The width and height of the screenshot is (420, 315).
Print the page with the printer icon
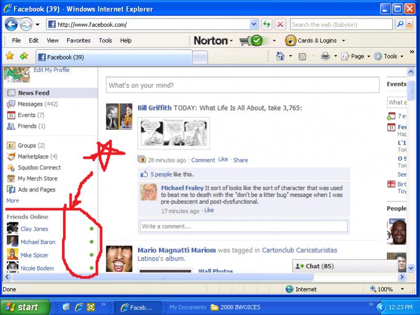click(x=325, y=56)
